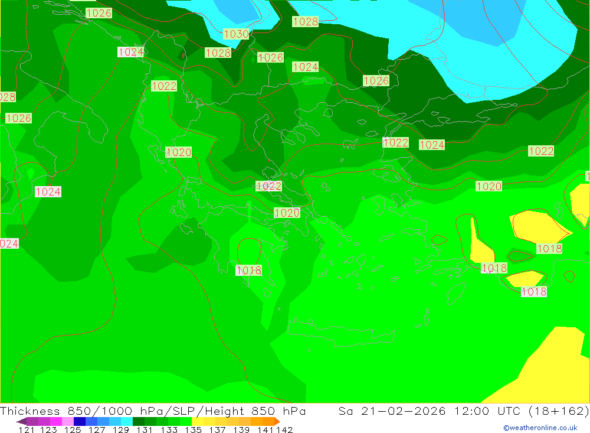Click the 'Sa 21-02-2026 12:00 UTC' timestamp

coord(430,411)
